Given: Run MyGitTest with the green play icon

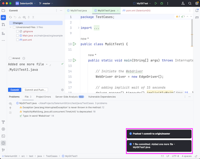Looking at the screenshot, I should pos(156,4).
